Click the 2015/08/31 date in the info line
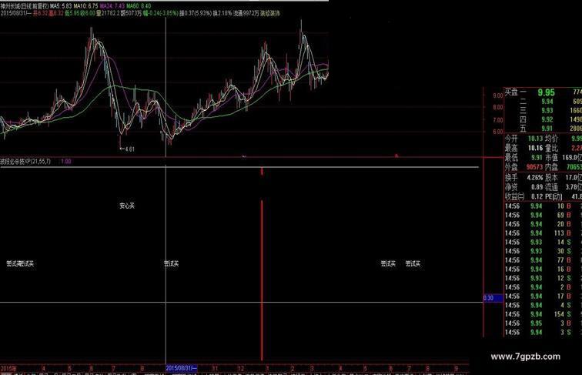 [x=16, y=13]
